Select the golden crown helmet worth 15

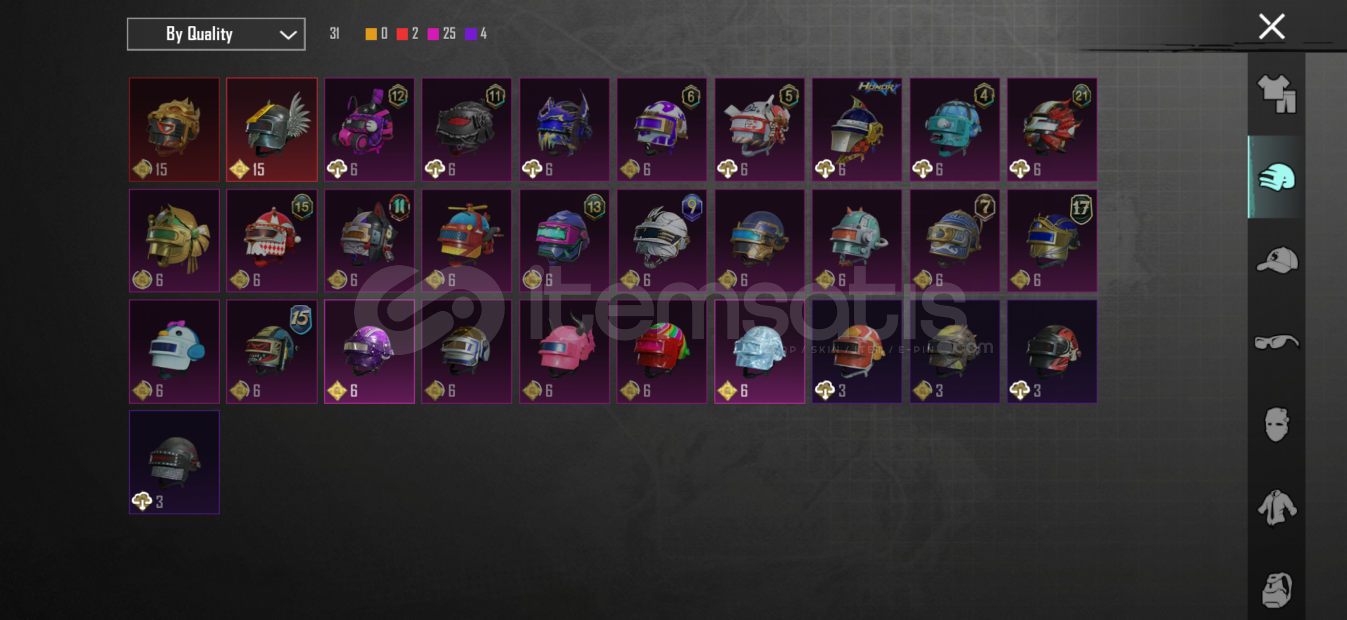pyautogui.click(x=174, y=130)
